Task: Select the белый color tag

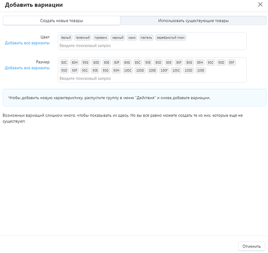Action: tap(66, 37)
